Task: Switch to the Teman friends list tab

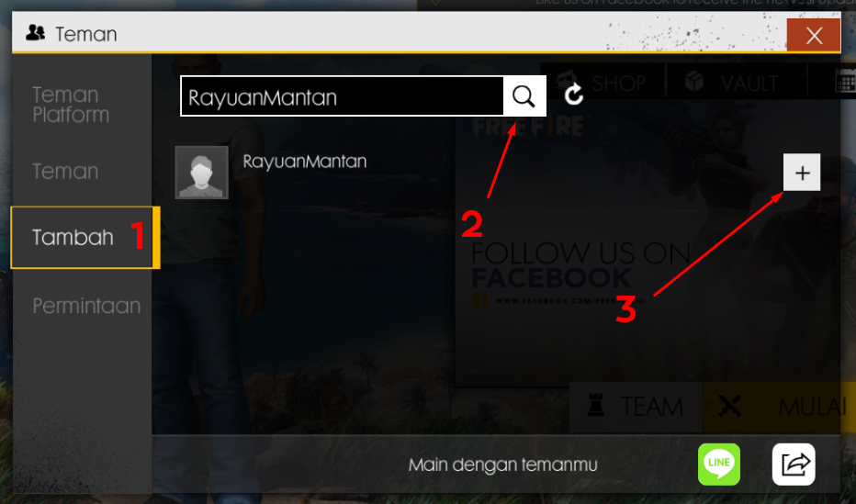Action: [65, 172]
